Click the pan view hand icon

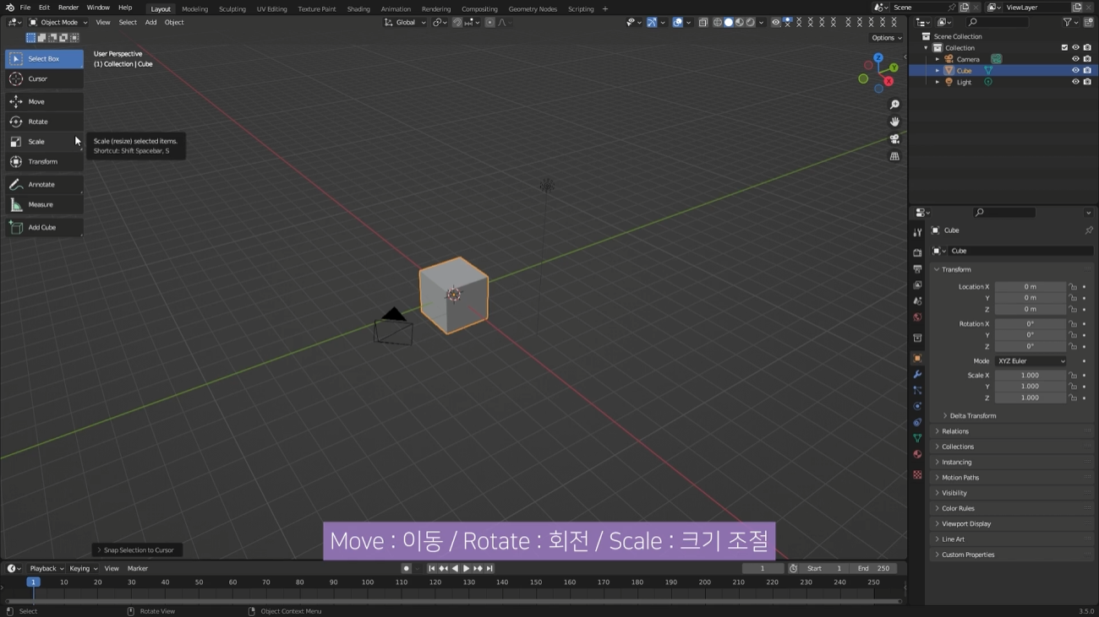click(x=894, y=122)
